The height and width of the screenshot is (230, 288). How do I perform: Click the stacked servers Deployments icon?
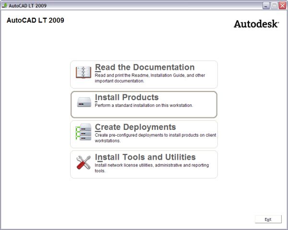point(84,132)
